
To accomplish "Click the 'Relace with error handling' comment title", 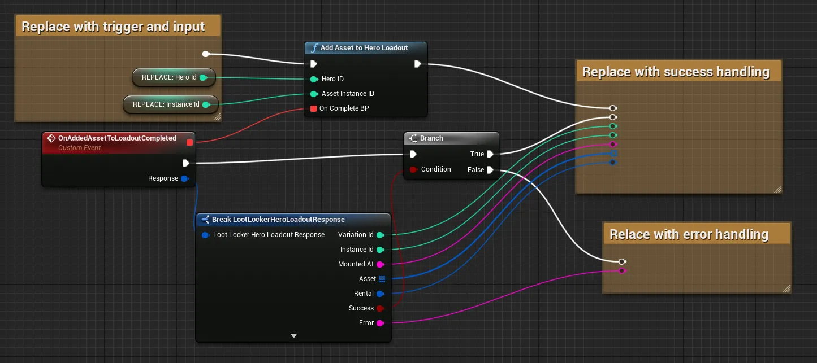I will (x=689, y=234).
